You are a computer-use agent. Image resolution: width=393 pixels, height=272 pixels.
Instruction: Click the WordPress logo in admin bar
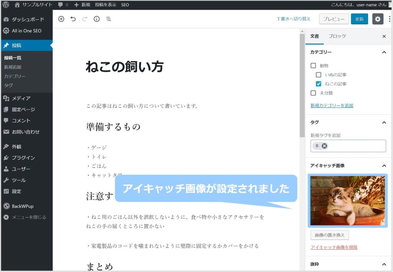click(x=6, y=5)
